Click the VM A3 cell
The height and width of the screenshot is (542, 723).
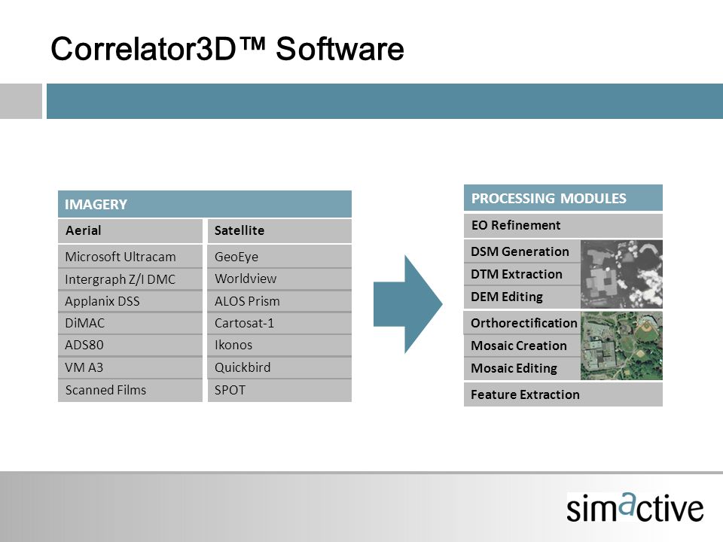tap(130, 367)
